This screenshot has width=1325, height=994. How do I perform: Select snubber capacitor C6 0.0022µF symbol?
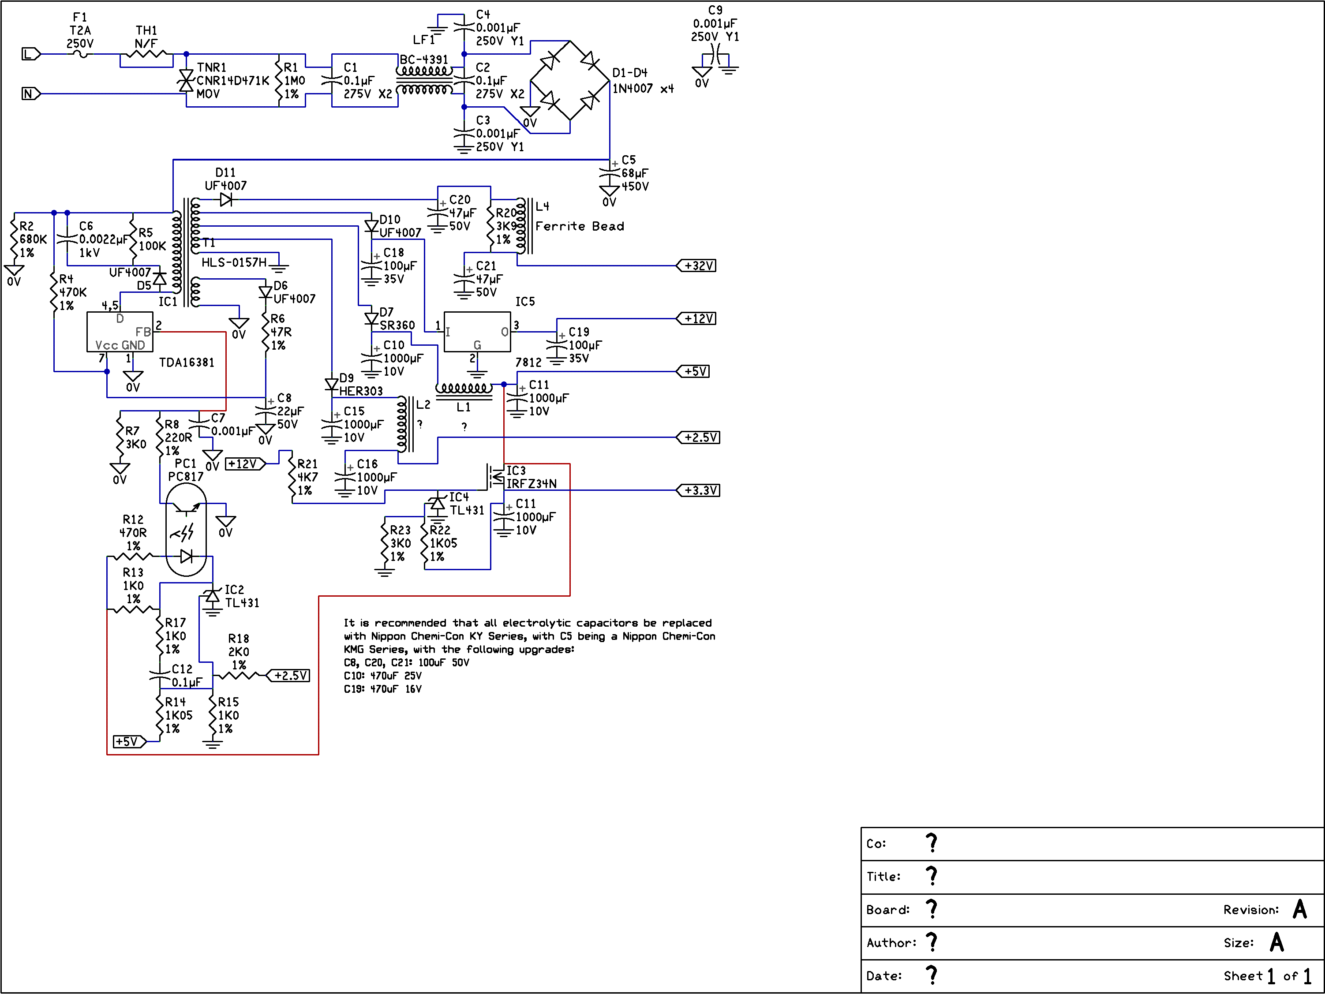click(67, 239)
